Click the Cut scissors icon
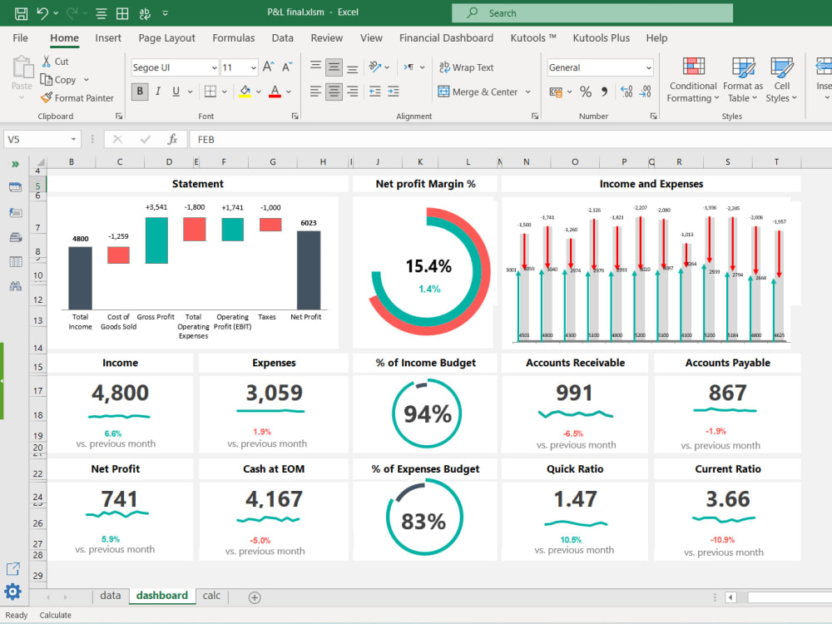Viewport: 832px width, 624px height. pyautogui.click(x=47, y=62)
